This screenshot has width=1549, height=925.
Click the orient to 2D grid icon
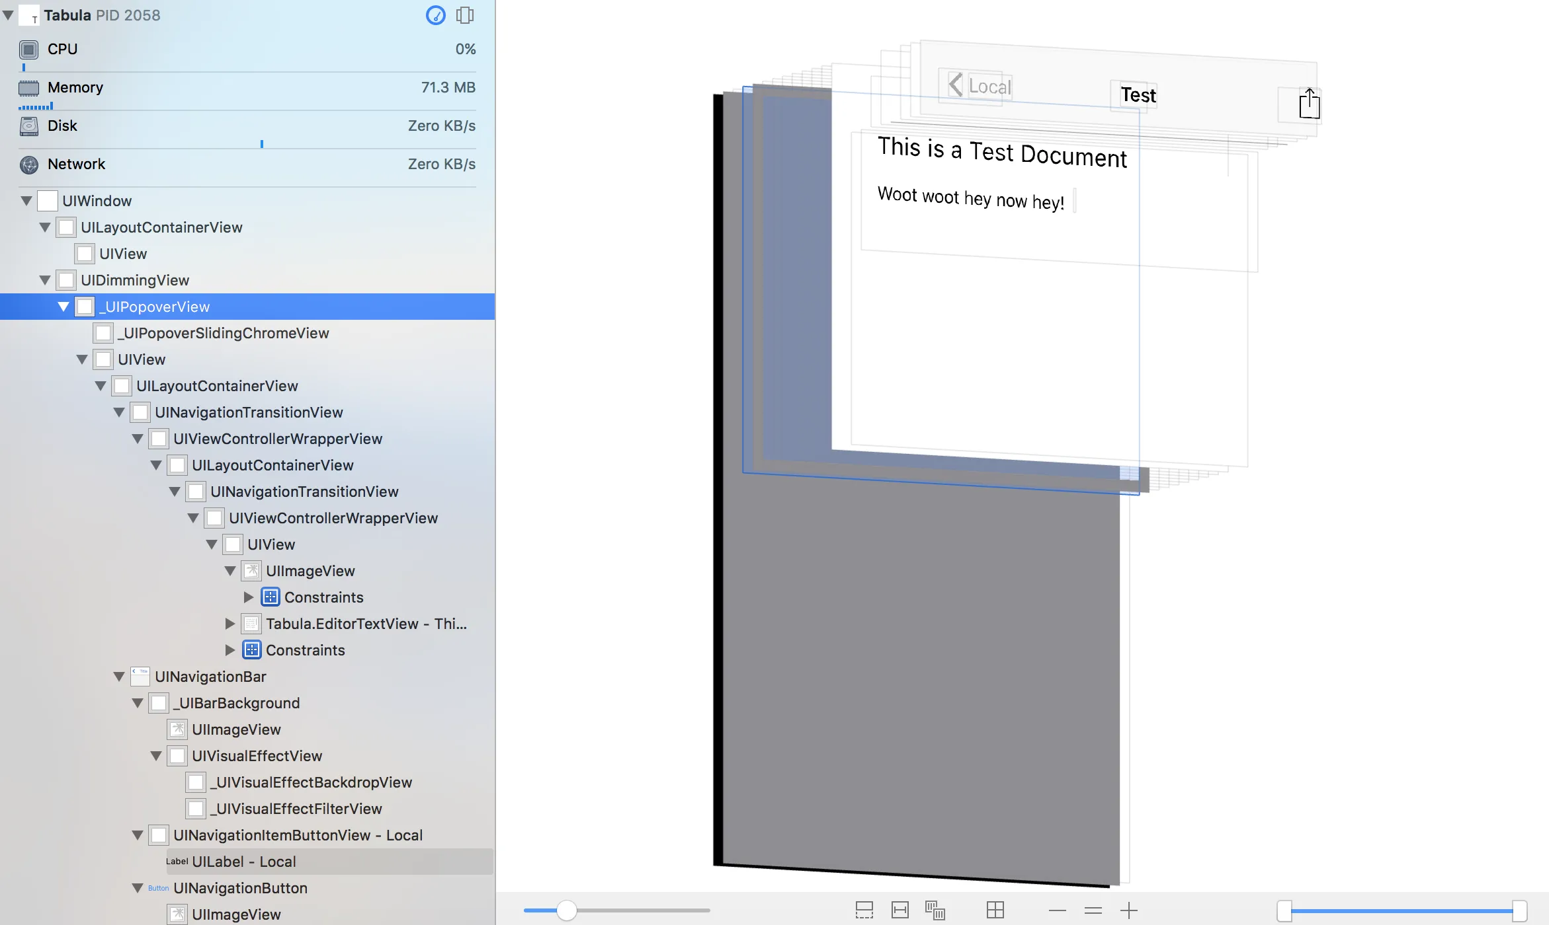click(x=995, y=910)
